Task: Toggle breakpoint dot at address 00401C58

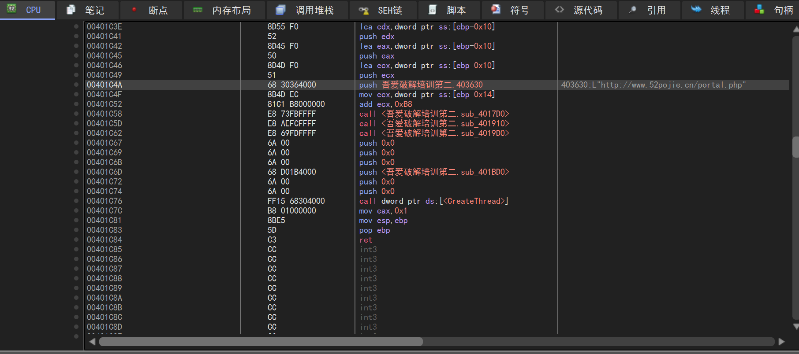Action: click(76, 114)
